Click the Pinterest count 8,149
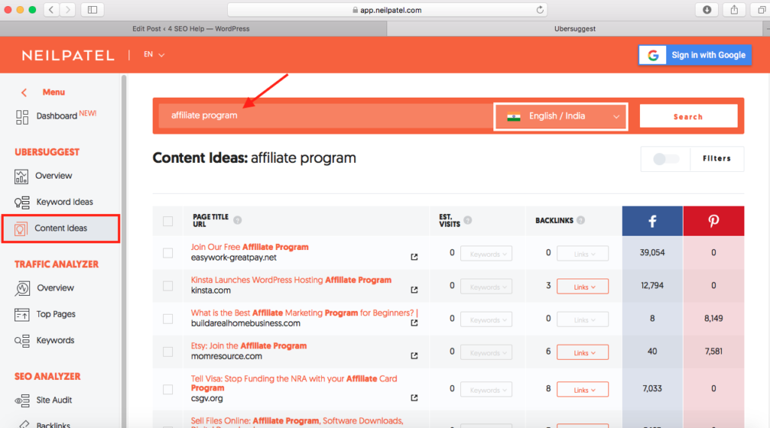The image size is (770, 428). pyautogui.click(x=714, y=318)
